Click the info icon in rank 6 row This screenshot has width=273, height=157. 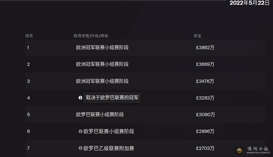pos(81,131)
